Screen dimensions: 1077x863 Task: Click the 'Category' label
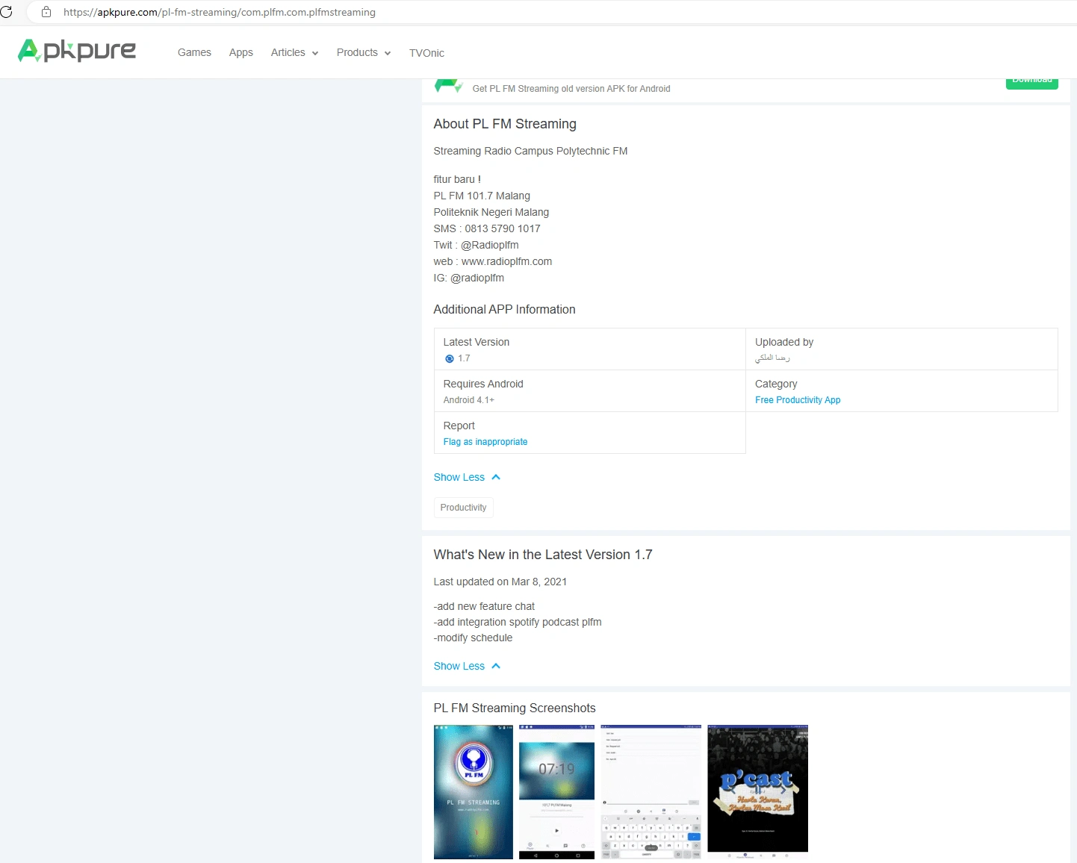pos(776,384)
